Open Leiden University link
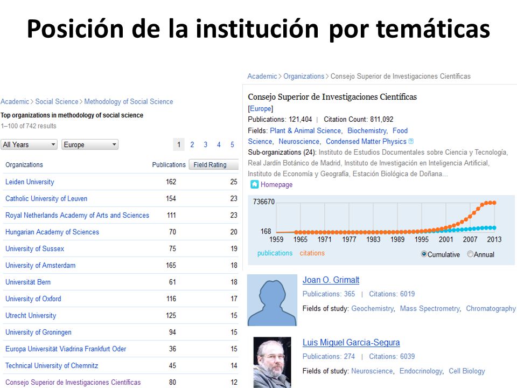The height and width of the screenshot is (388, 517). pos(30,182)
